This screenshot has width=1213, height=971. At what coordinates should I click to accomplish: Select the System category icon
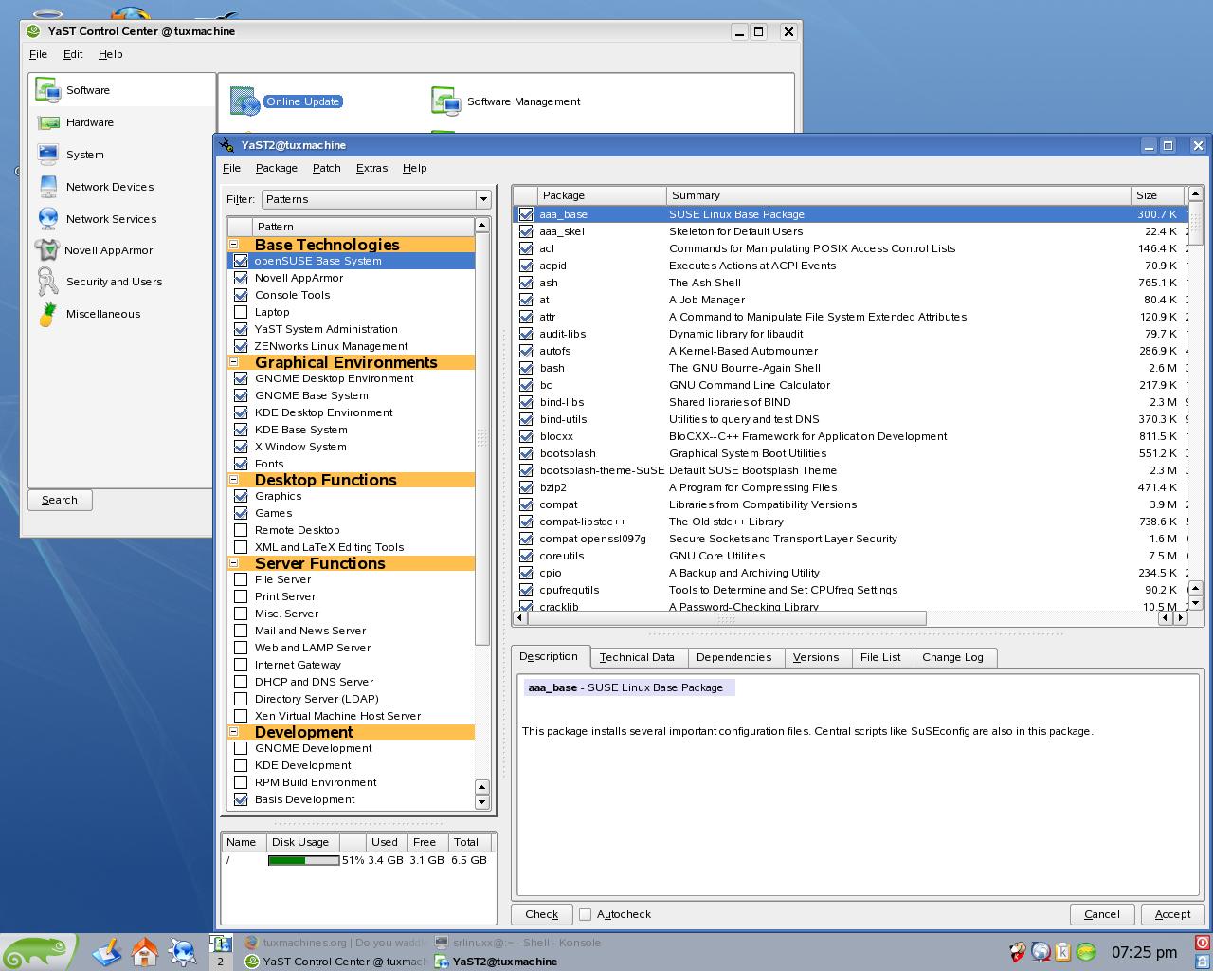coord(48,155)
